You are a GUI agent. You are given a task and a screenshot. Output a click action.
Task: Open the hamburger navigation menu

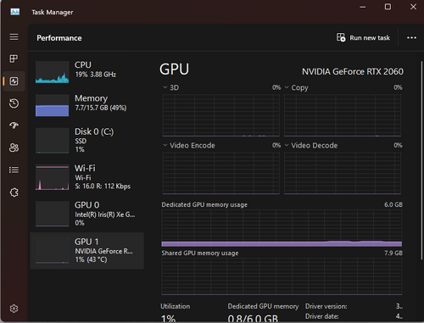(x=14, y=37)
